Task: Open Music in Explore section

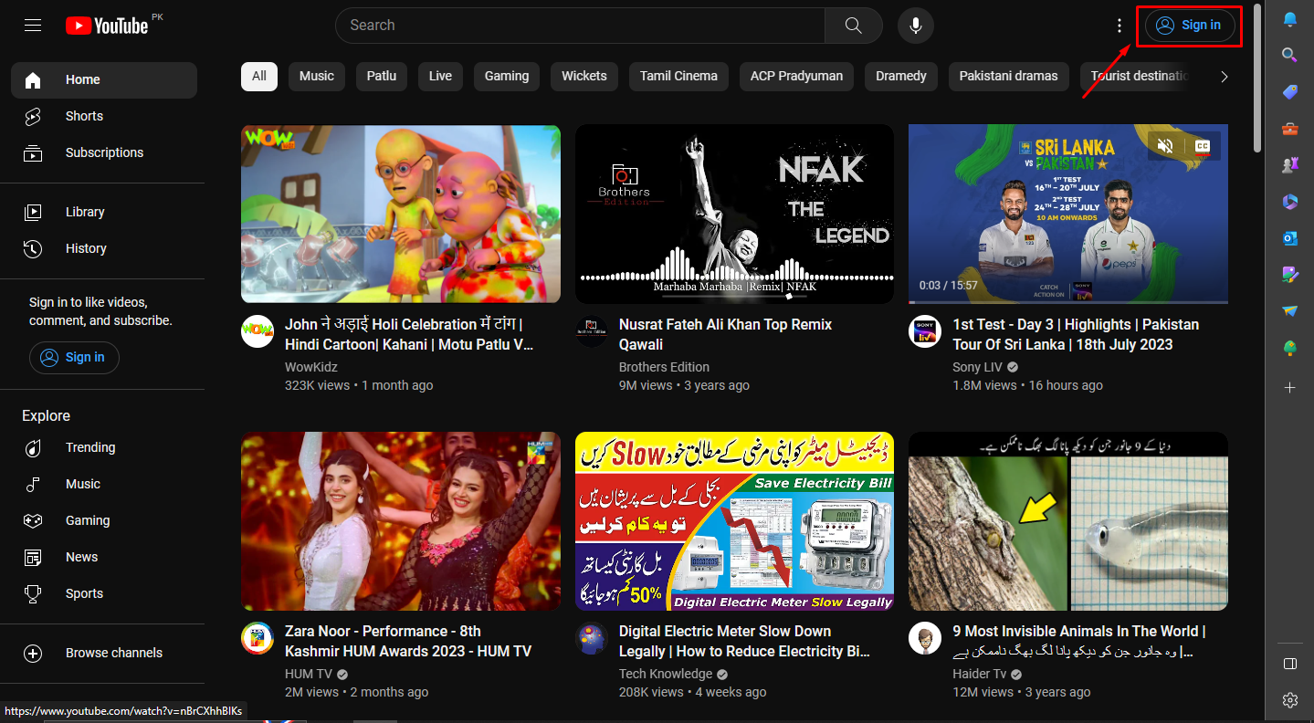Action: [104, 484]
